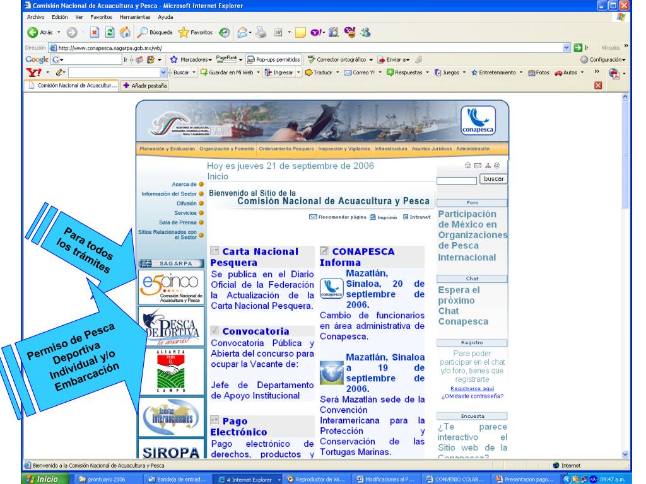Click Añadir pestaña to add tab
This screenshot has height=484, width=646.
pyautogui.click(x=144, y=86)
